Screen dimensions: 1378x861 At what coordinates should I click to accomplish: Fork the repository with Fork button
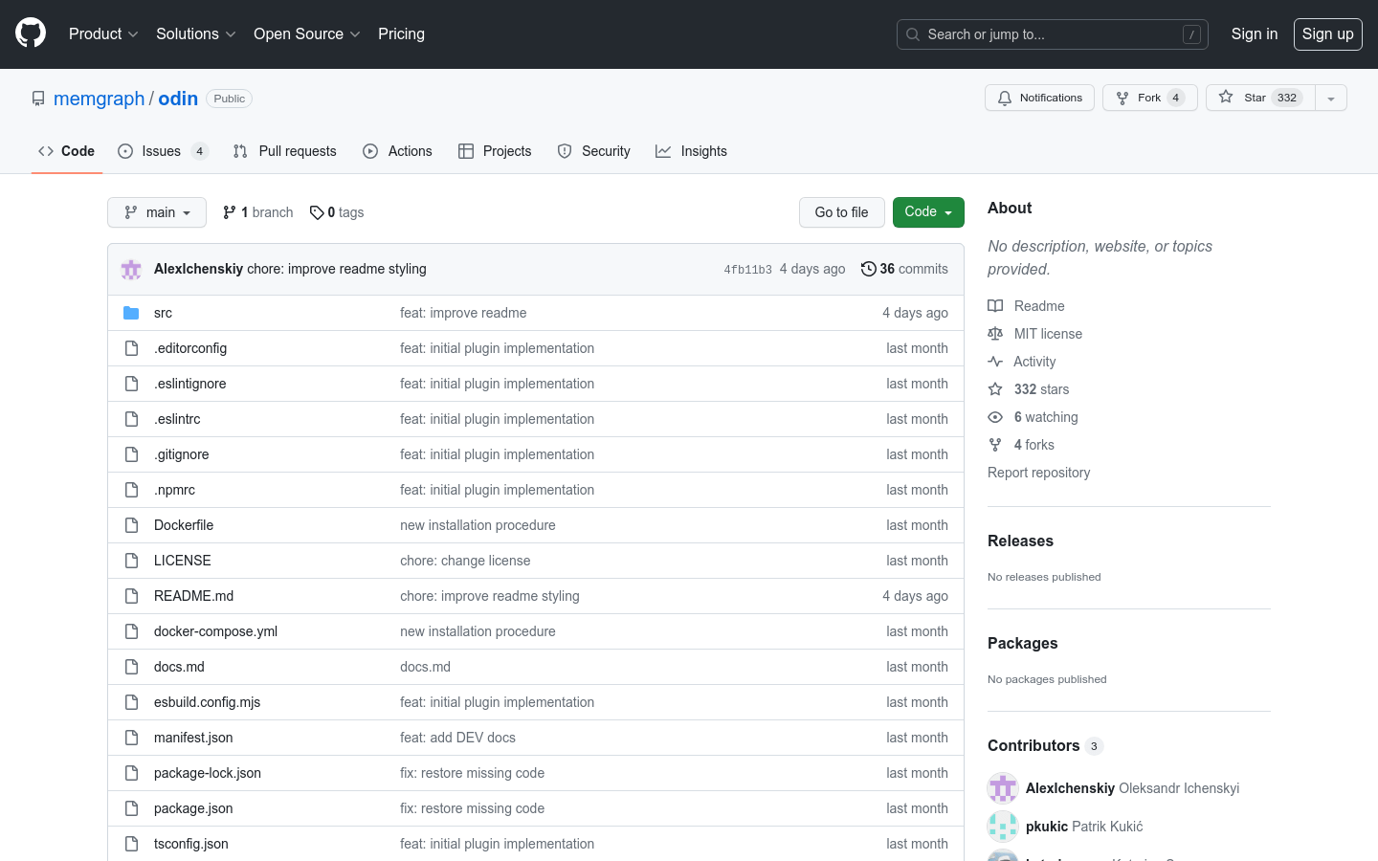[1150, 98]
